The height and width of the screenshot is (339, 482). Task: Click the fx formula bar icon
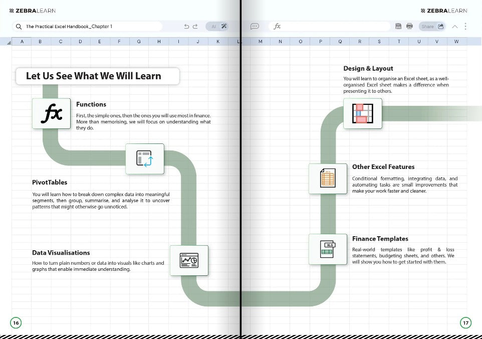click(277, 26)
